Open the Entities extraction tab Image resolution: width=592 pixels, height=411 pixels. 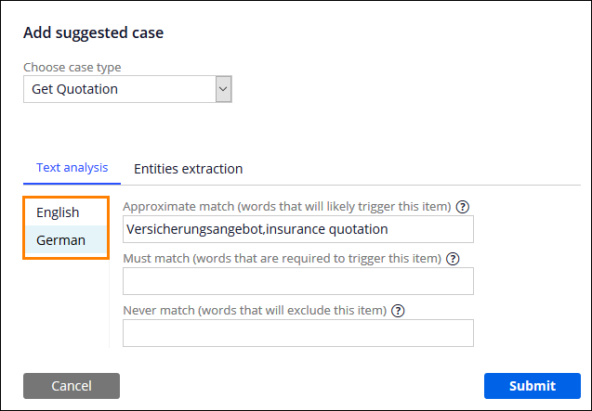click(189, 169)
